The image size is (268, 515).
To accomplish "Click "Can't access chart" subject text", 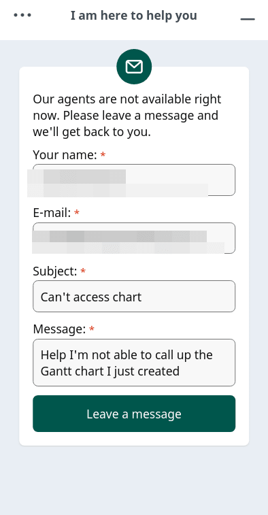I will pos(91,297).
